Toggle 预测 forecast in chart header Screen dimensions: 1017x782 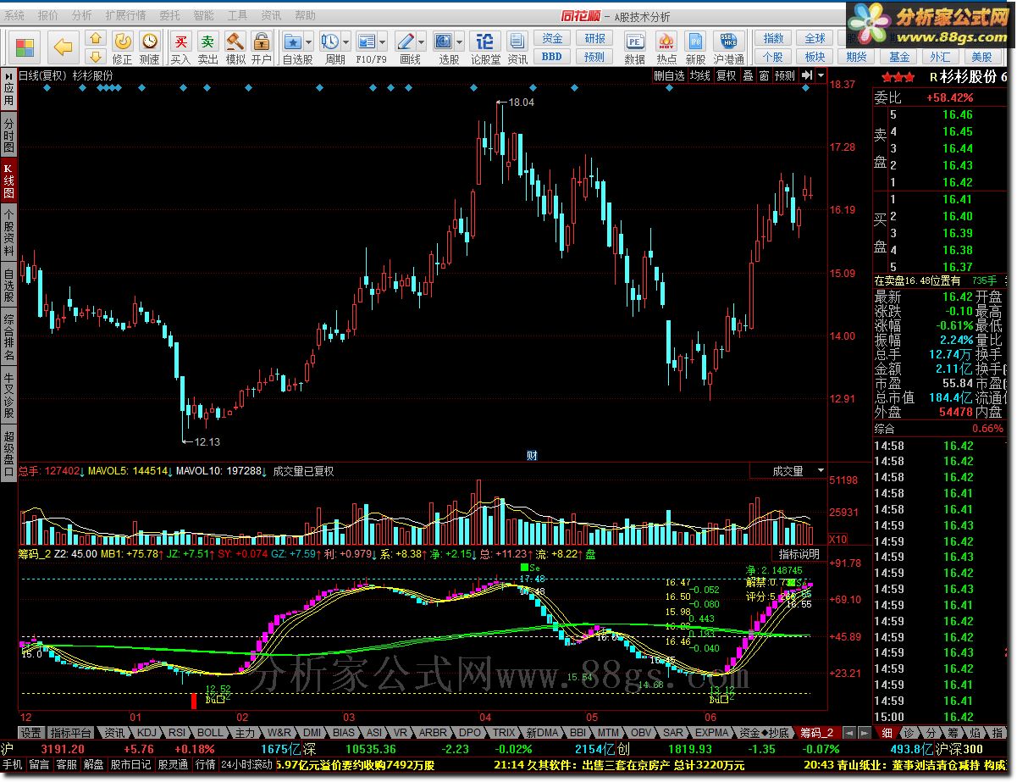tap(785, 75)
